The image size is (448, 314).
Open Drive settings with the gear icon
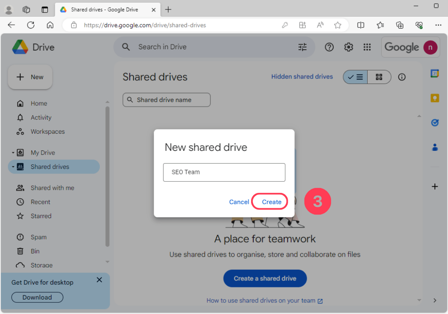(x=348, y=47)
